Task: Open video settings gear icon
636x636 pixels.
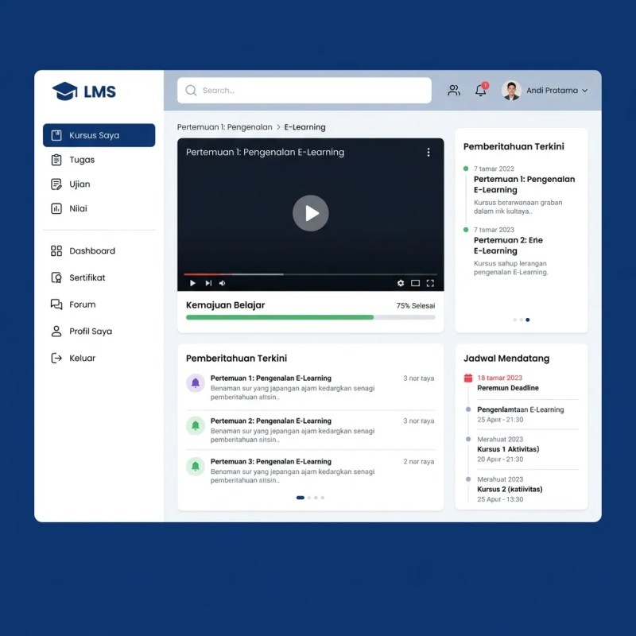Action: pyautogui.click(x=401, y=283)
